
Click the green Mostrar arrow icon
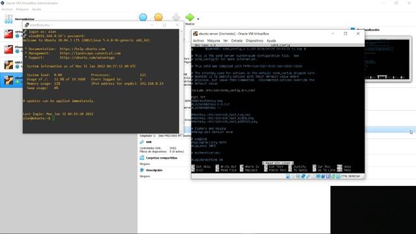[190, 18]
